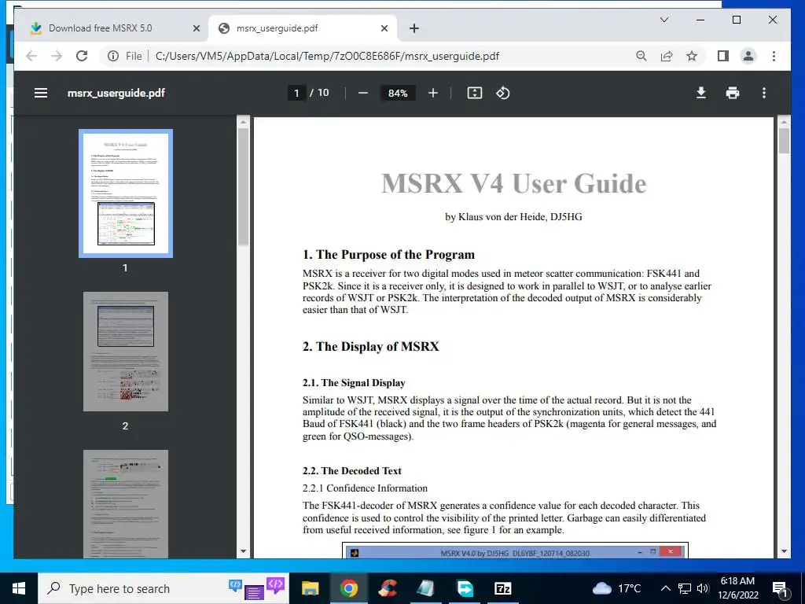The height and width of the screenshot is (604, 805).
Task: Select the msrx_userguide.pdf tab
Action: (303, 28)
